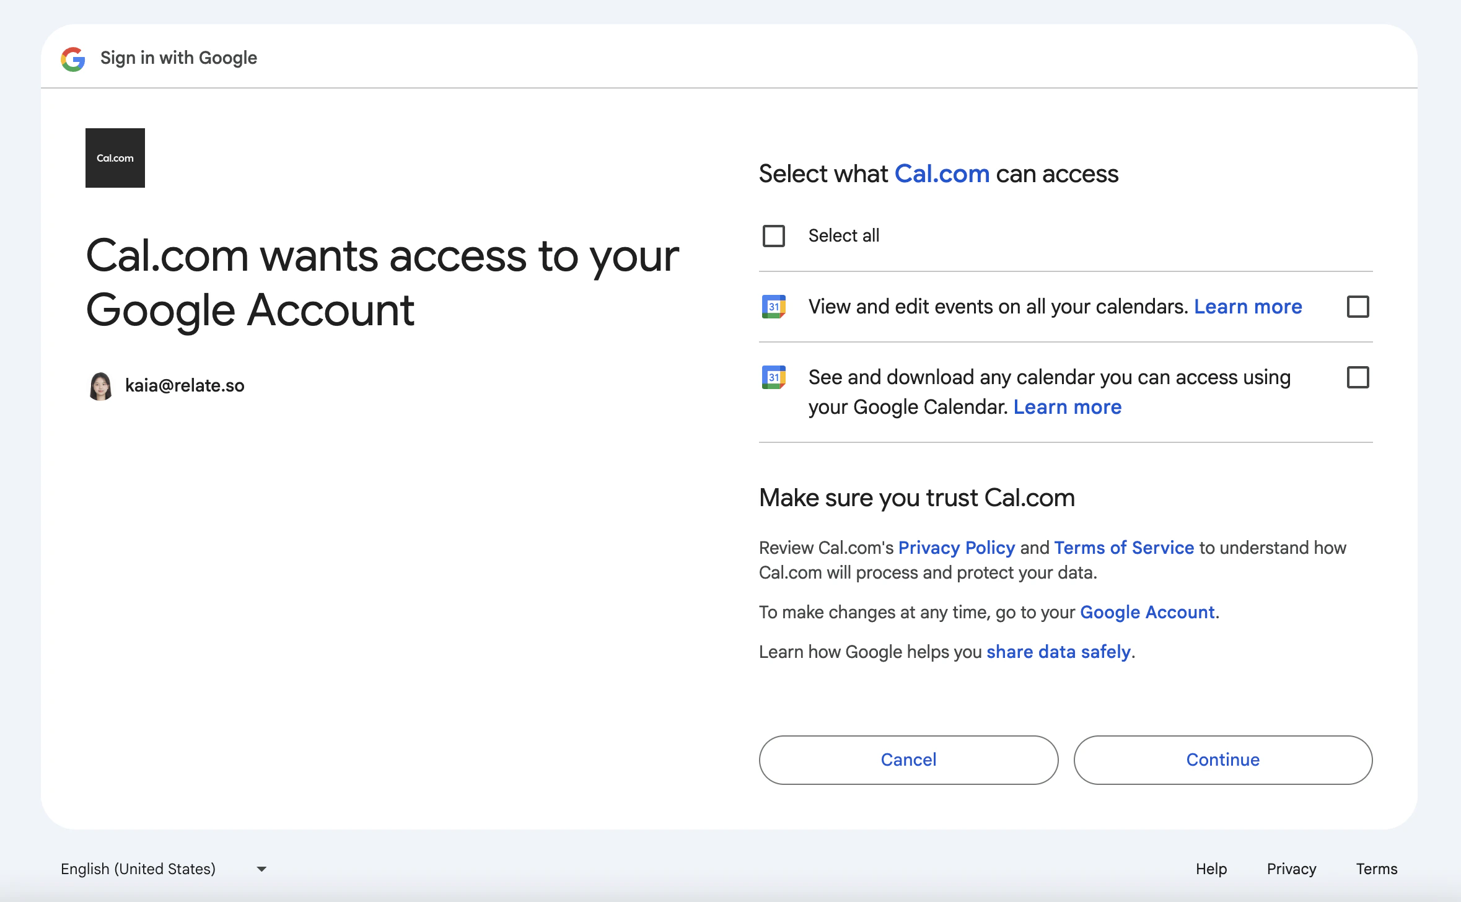Click the Google logo in the header
The image size is (1461, 902).
[x=72, y=57]
